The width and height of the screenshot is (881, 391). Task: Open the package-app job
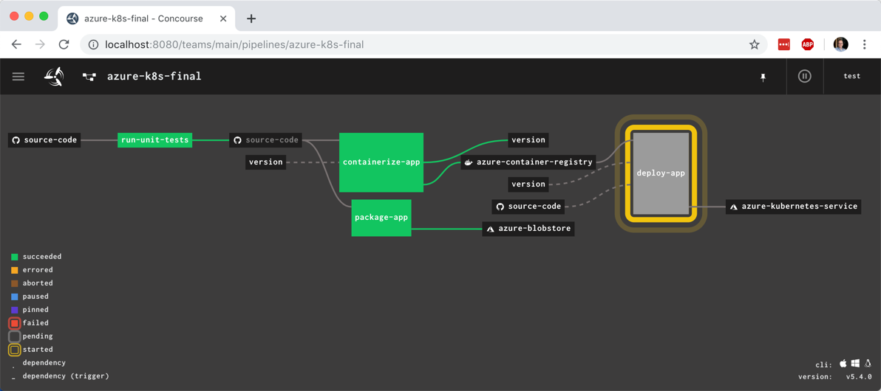click(381, 218)
